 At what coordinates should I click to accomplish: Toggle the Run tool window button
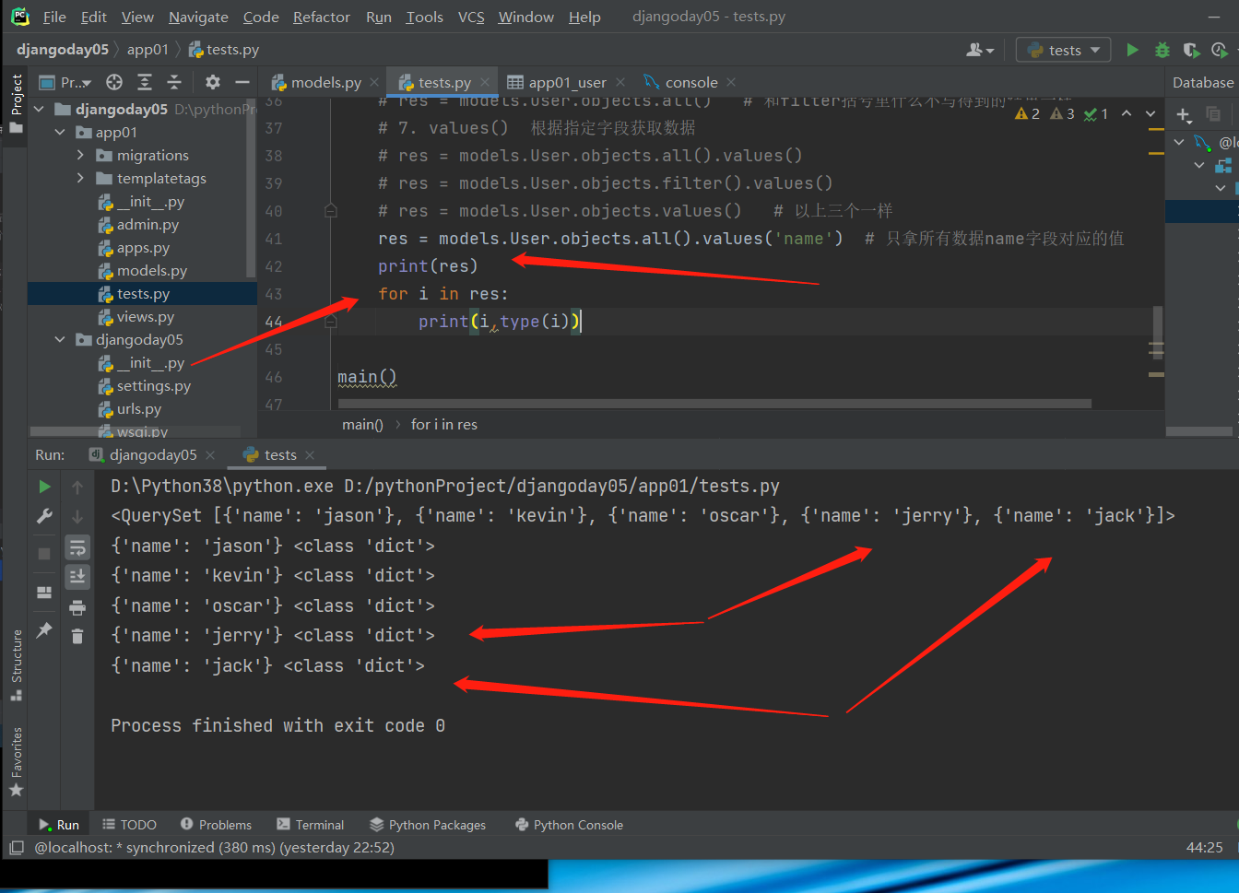click(x=58, y=825)
